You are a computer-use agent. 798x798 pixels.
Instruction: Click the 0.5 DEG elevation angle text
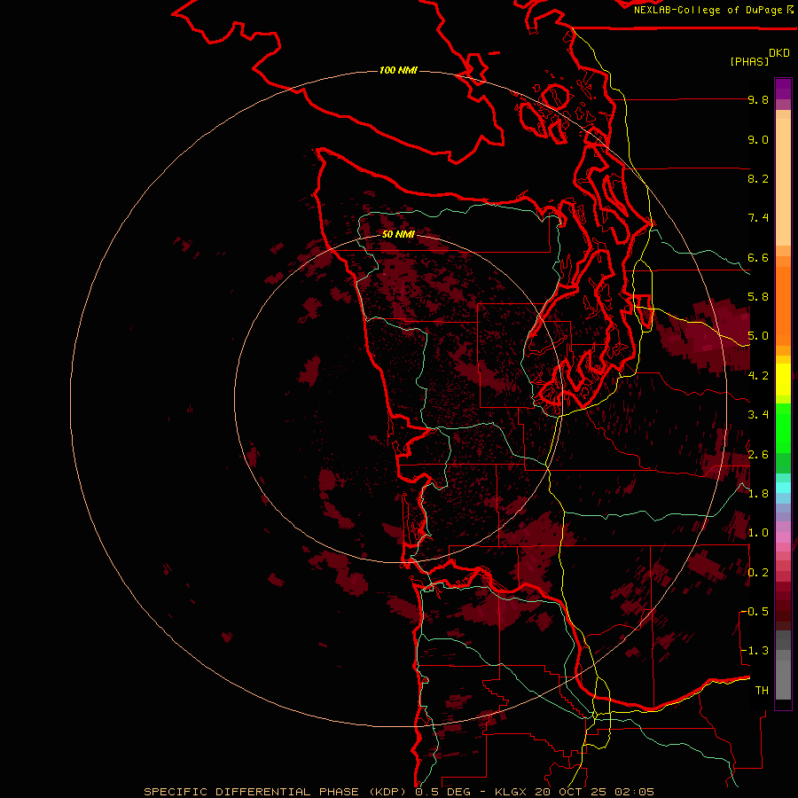click(x=442, y=792)
